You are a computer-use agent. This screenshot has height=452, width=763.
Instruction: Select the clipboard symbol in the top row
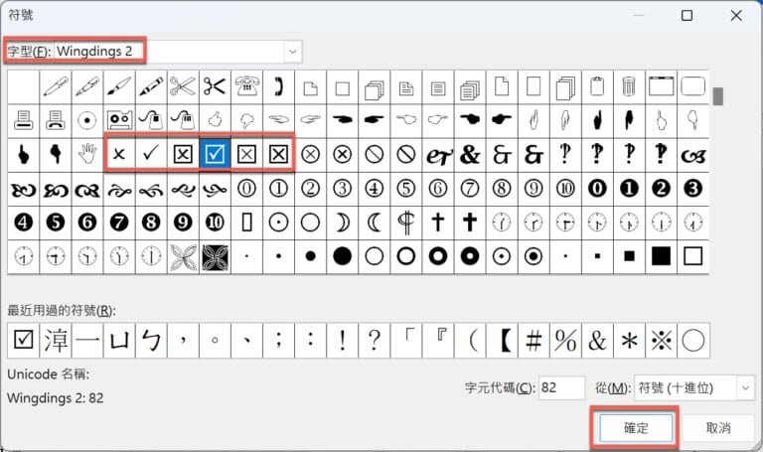point(597,86)
